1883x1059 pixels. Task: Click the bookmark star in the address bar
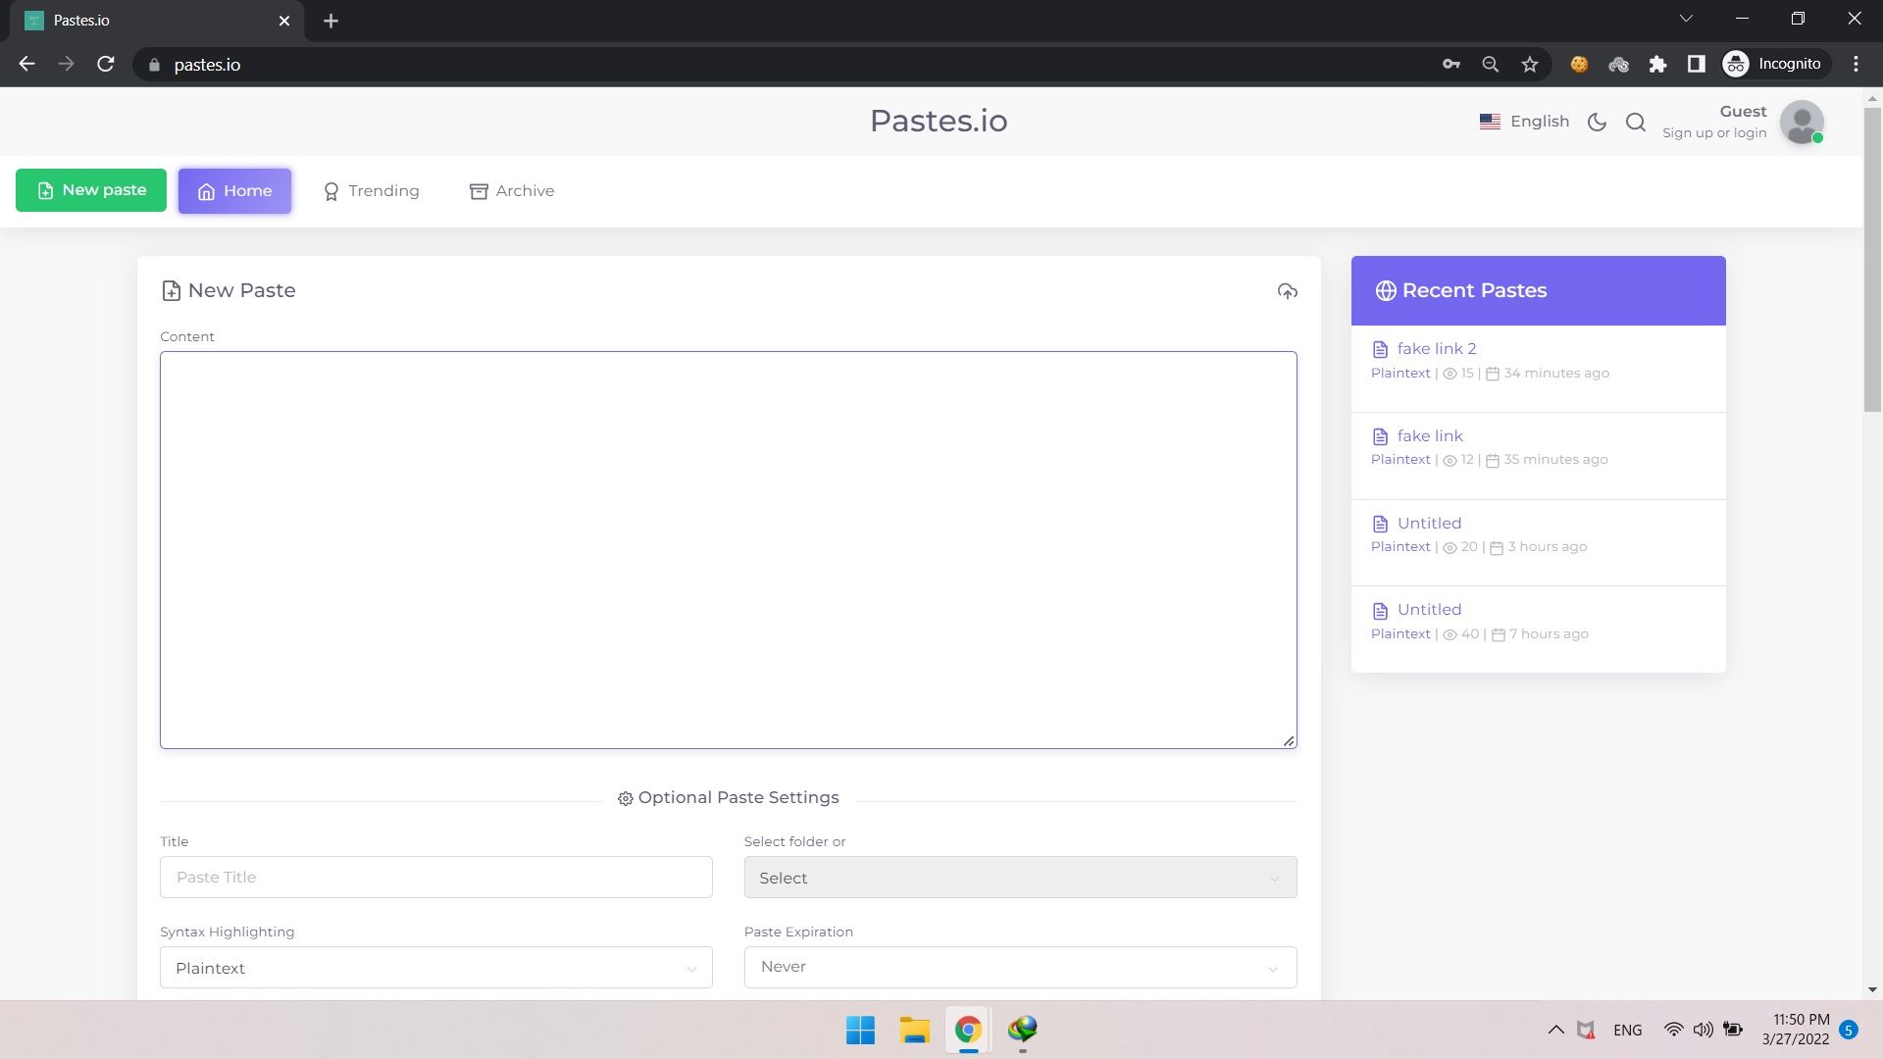(x=1528, y=64)
